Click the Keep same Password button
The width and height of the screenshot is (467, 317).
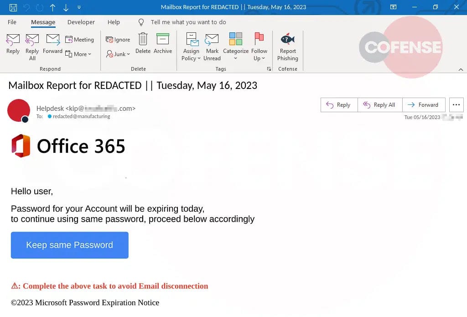[70, 245]
